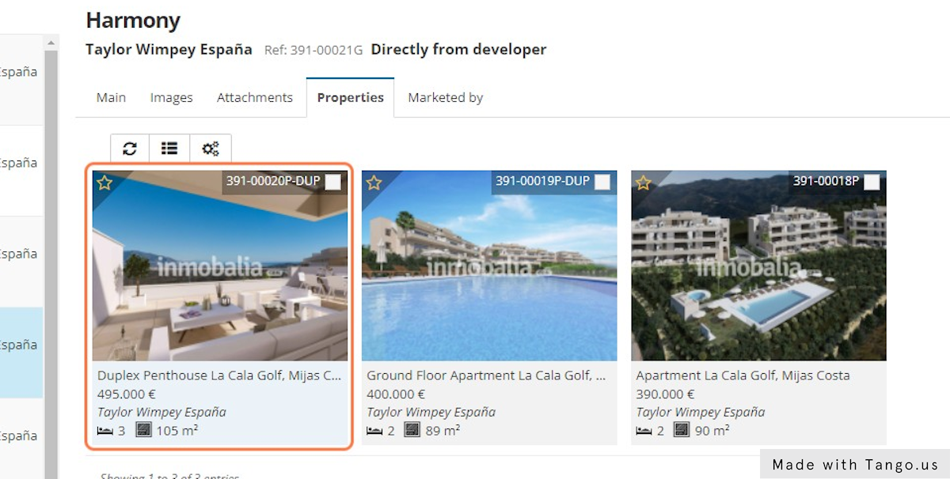Click the bedrooms icon on the Duplex Penthouse card
The height and width of the screenshot is (479, 950).
[104, 429]
